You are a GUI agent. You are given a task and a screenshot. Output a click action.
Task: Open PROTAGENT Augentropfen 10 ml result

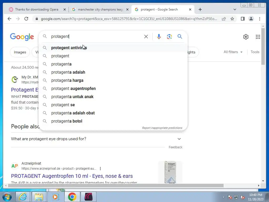click(72, 176)
